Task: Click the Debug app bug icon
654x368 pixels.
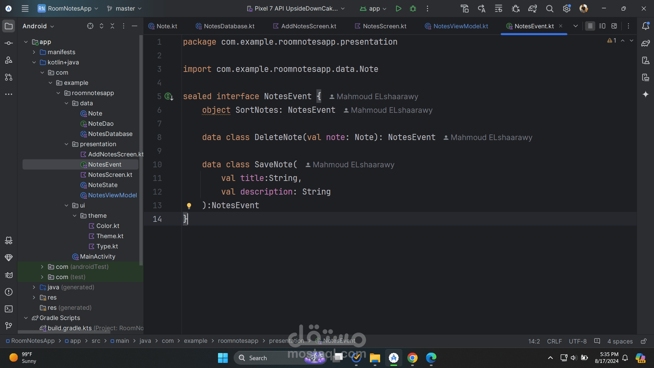Action: pos(413,9)
